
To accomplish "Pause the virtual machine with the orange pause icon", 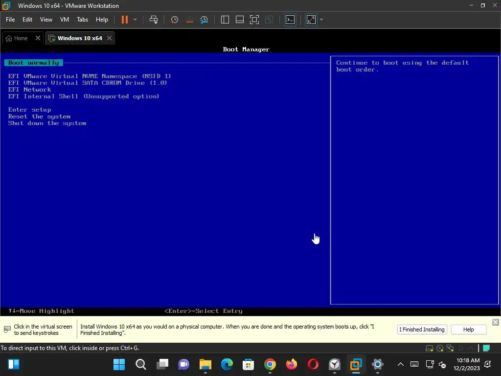I will tap(125, 20).
